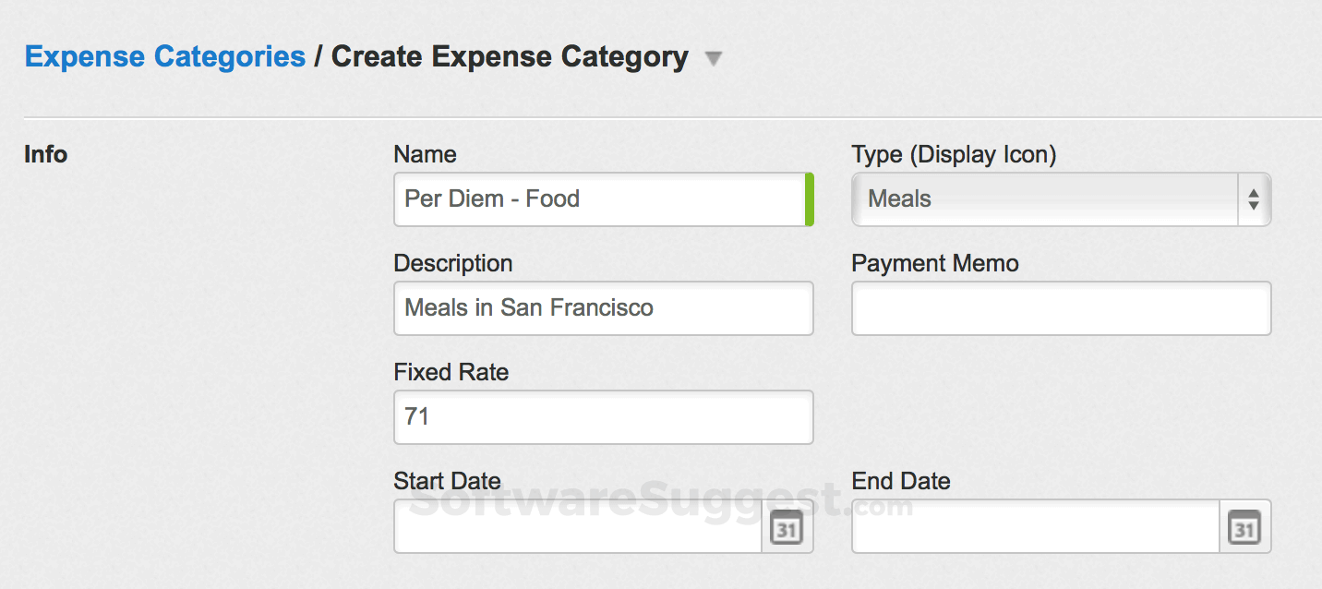Click the Payment Memo label text
1322x589 pixels.
(x=934, y=263)
